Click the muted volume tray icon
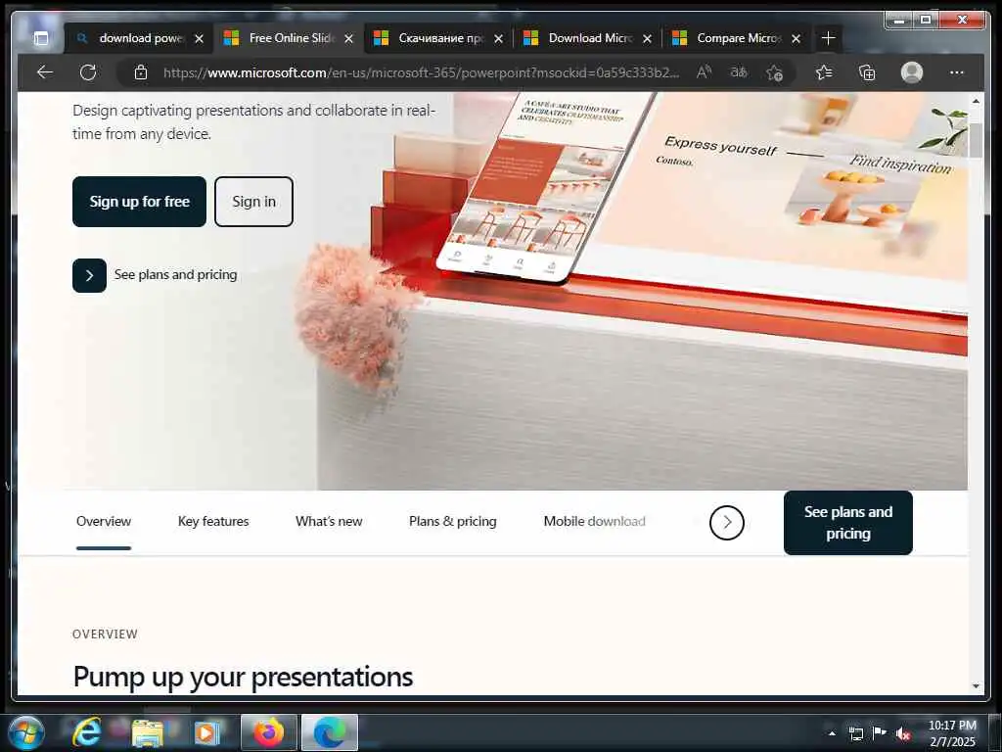 click(902, 734)
